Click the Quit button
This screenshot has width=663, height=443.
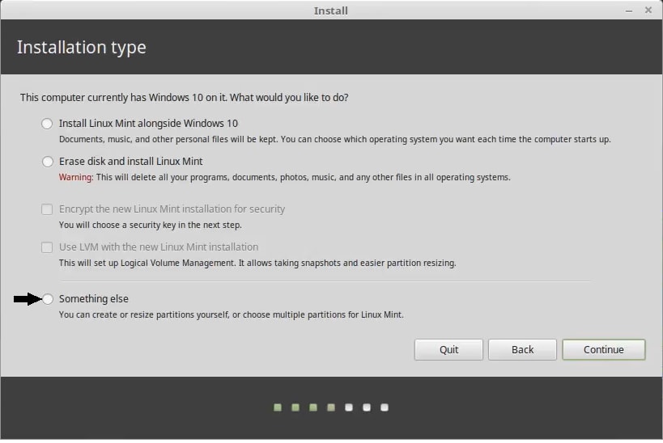click(448, 350)
